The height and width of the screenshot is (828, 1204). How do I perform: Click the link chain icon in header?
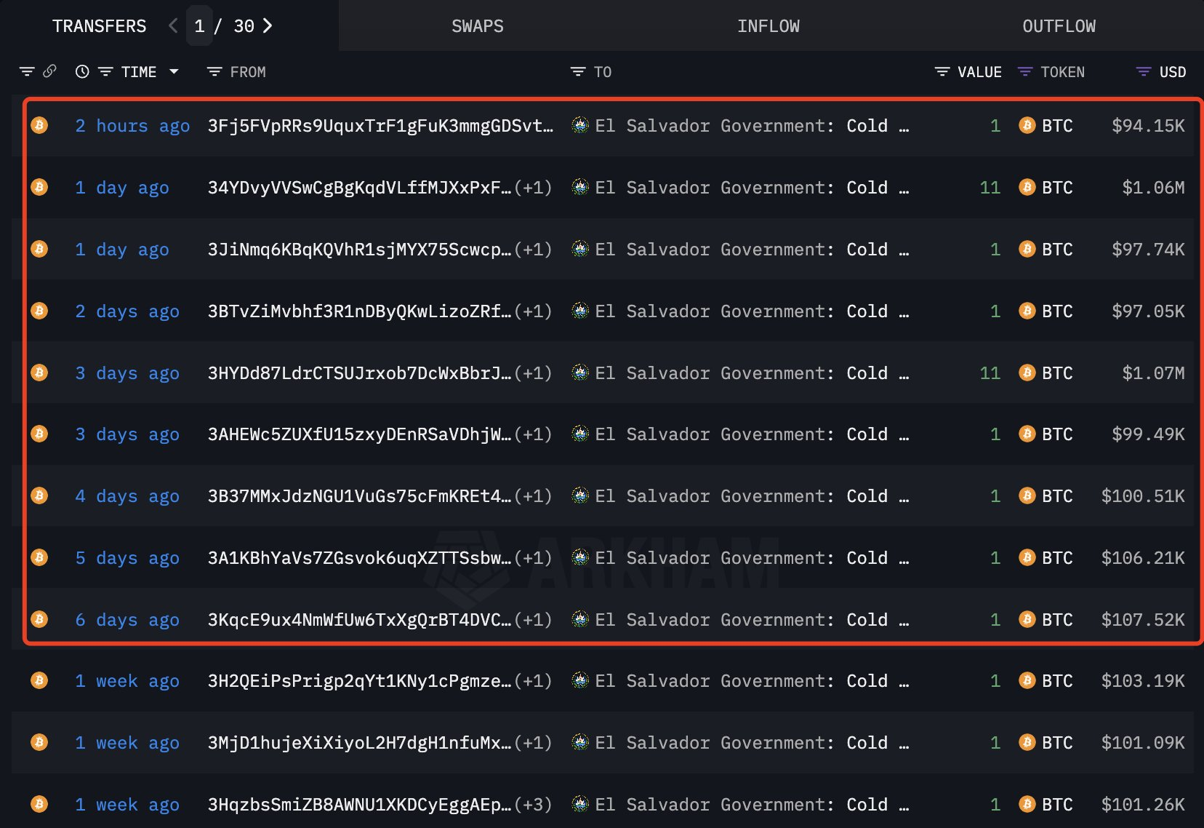pos(50,71)
